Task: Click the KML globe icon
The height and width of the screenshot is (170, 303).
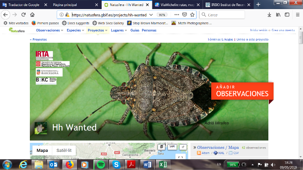Action: point(216,153)
